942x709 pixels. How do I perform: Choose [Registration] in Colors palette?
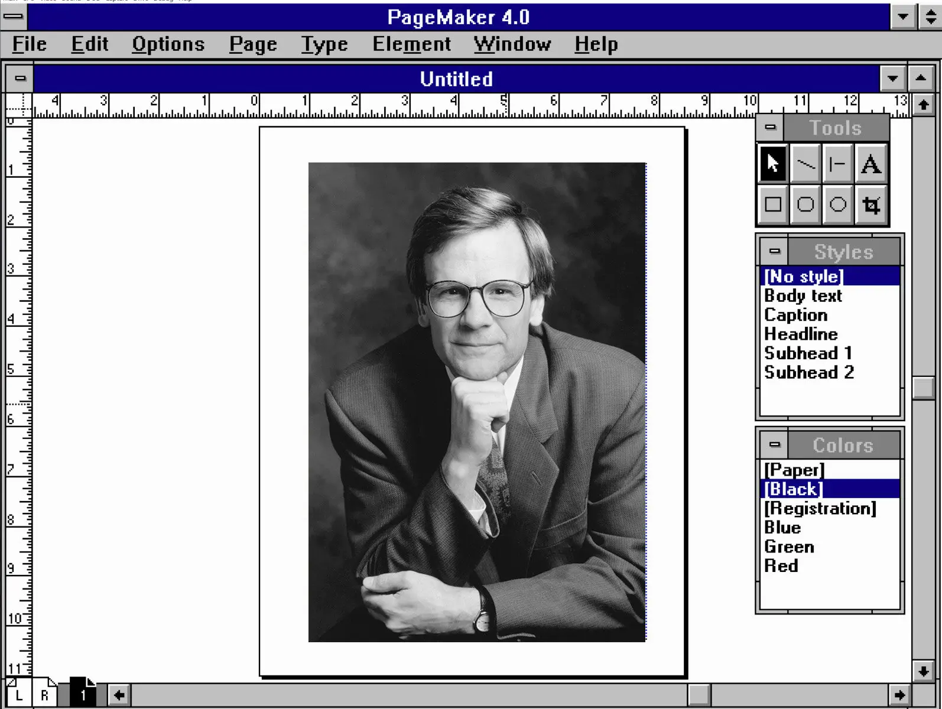point(830,508)
